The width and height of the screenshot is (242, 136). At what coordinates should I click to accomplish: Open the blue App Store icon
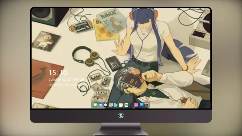pos(142,105)
